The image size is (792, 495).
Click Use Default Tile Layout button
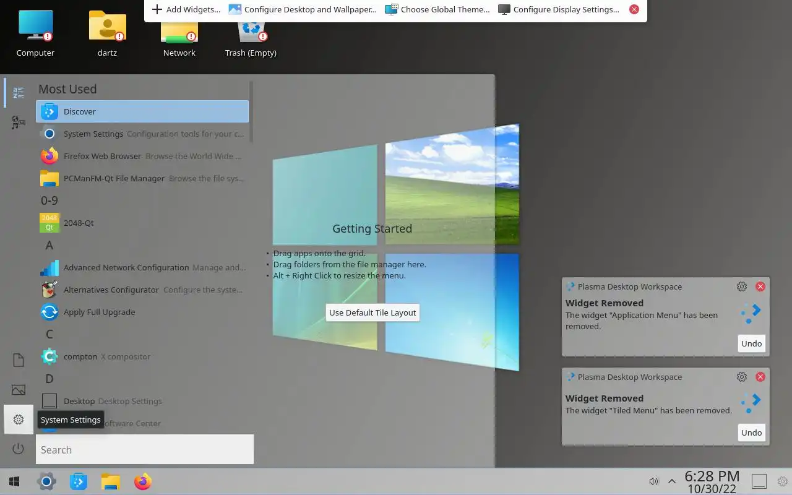tap(372, 312)
